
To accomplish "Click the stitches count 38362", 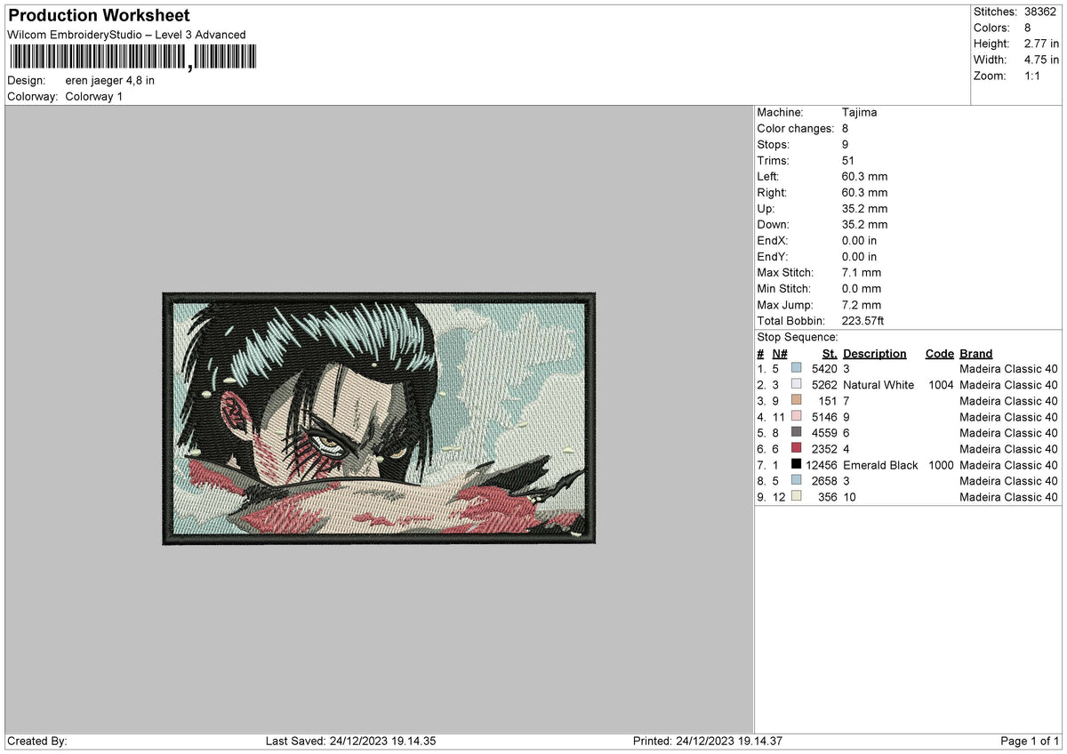I will pyautogui.click(x=1042, y=12).
